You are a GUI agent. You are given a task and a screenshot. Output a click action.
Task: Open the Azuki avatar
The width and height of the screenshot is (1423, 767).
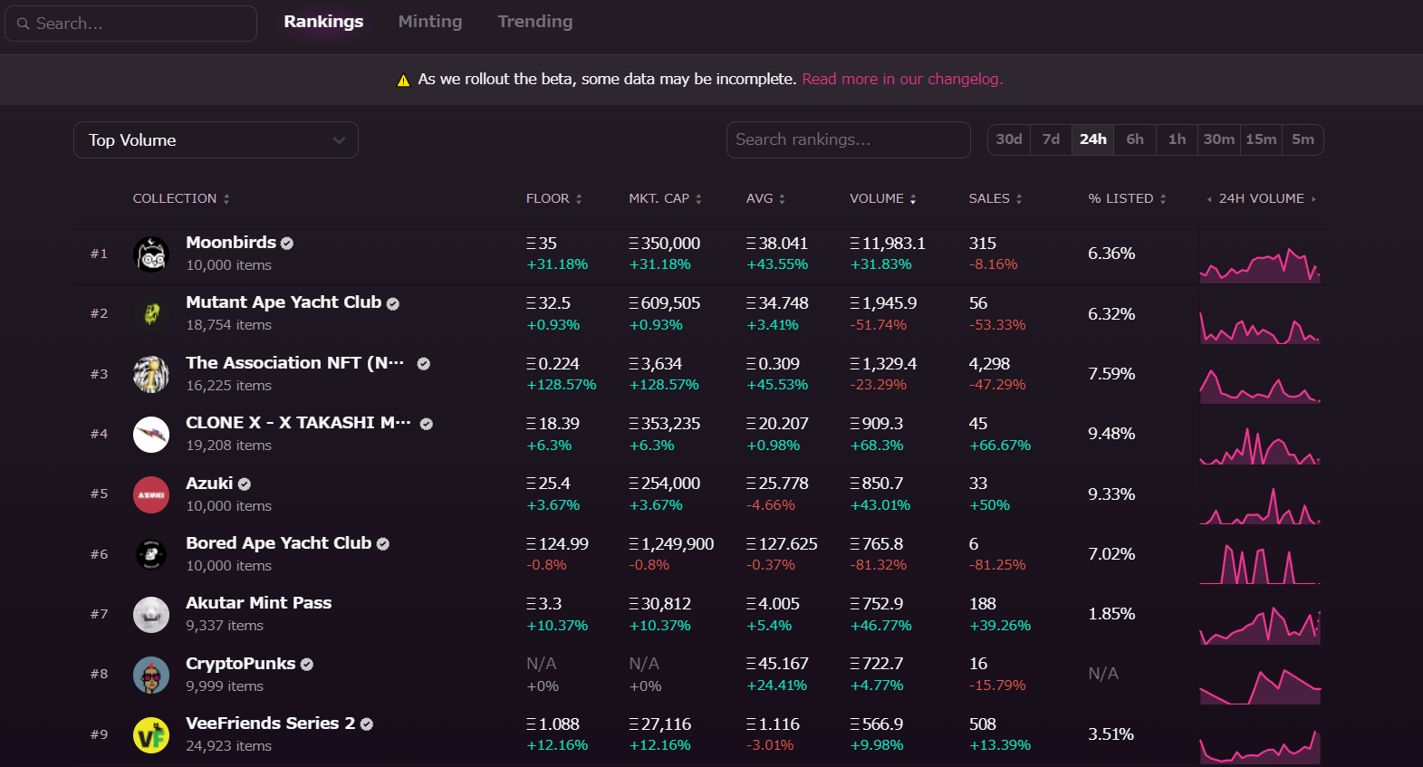[x=151, y=494]
